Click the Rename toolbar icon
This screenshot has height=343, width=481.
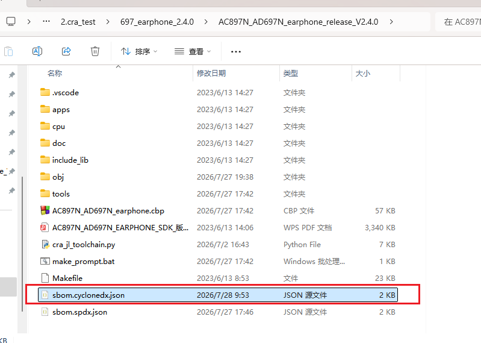[37, 51]
